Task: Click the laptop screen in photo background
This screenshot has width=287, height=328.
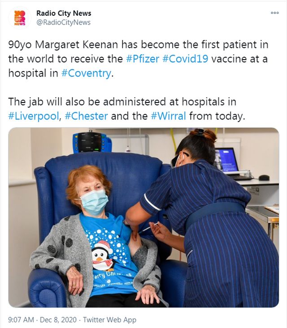Action: pos(226,160)
